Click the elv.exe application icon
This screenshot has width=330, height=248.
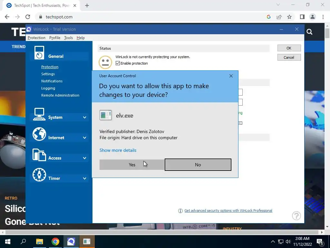tap(105, 115)
